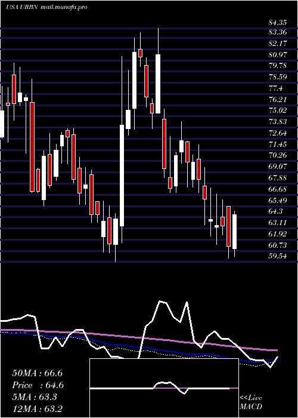This screenshot has height=418, width=298.
Task: Click the price label 73.83
Action: (x=278, y=122)
